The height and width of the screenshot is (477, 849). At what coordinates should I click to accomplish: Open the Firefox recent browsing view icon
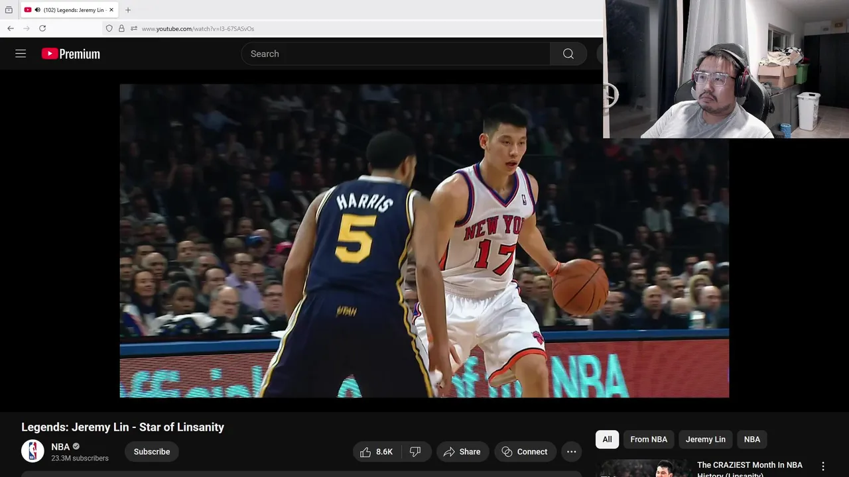pyautogui.click(x=9, y=10)
